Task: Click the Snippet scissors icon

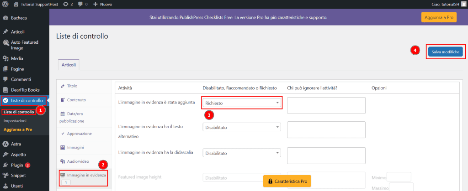Action: tap(5, 176)
